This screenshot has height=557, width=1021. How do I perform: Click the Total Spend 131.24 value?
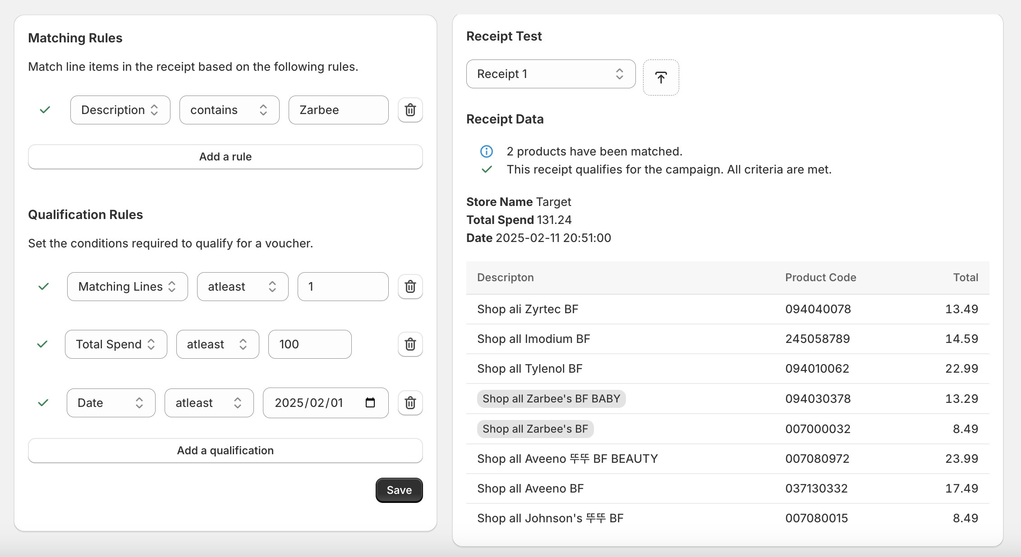coord(554,220)
